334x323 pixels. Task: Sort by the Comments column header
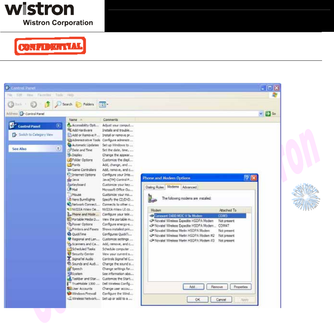118,120
